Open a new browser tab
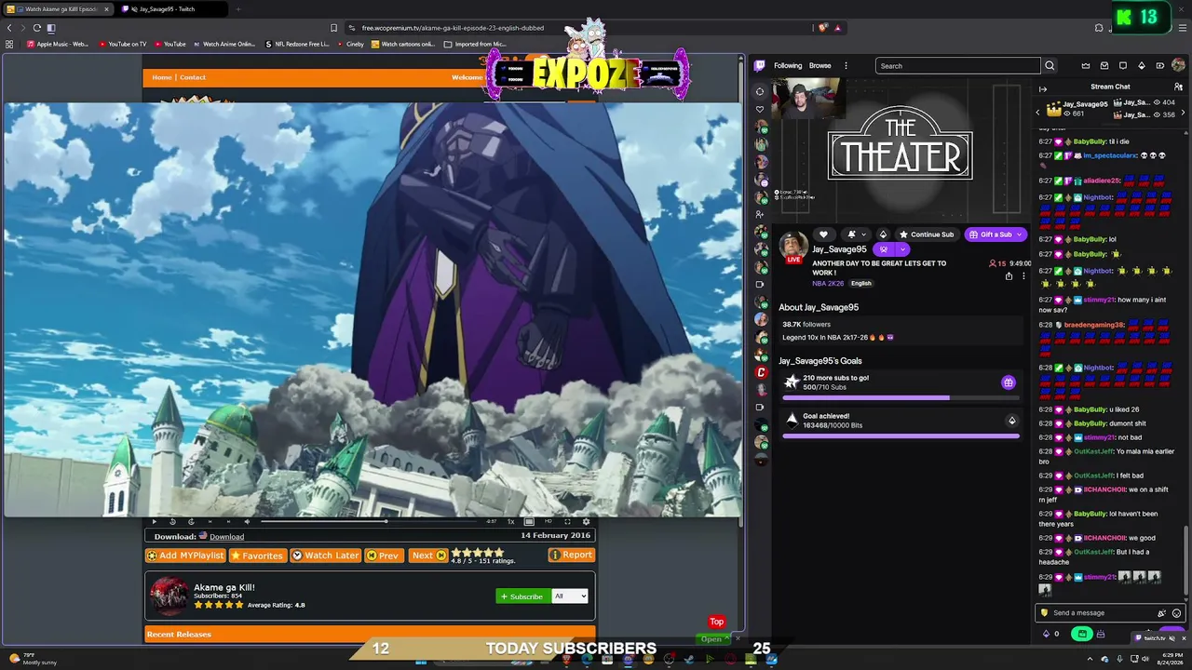Image resolution: width=1192 pixels, height=670 pixels. tap(237, 9)
